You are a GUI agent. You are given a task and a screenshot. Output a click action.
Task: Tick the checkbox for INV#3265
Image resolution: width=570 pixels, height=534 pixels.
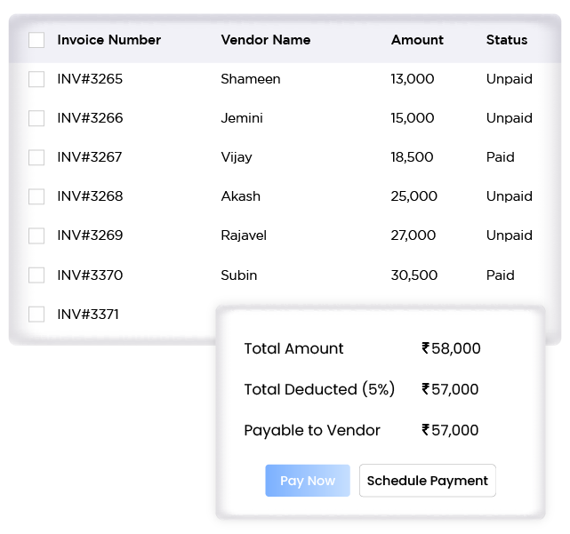click(36, 79)
